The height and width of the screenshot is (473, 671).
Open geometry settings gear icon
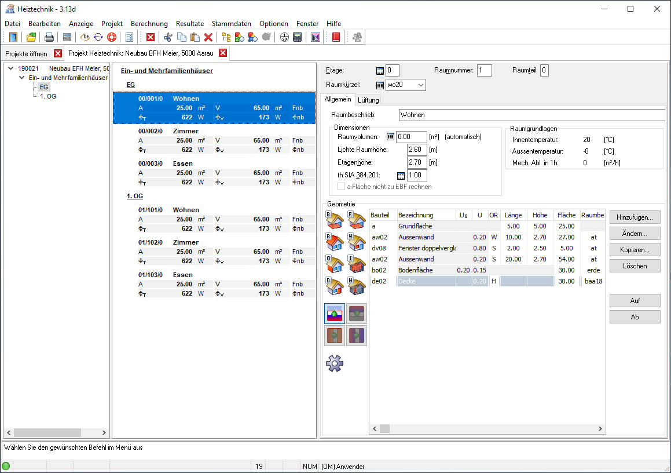(x=335, y=363)
